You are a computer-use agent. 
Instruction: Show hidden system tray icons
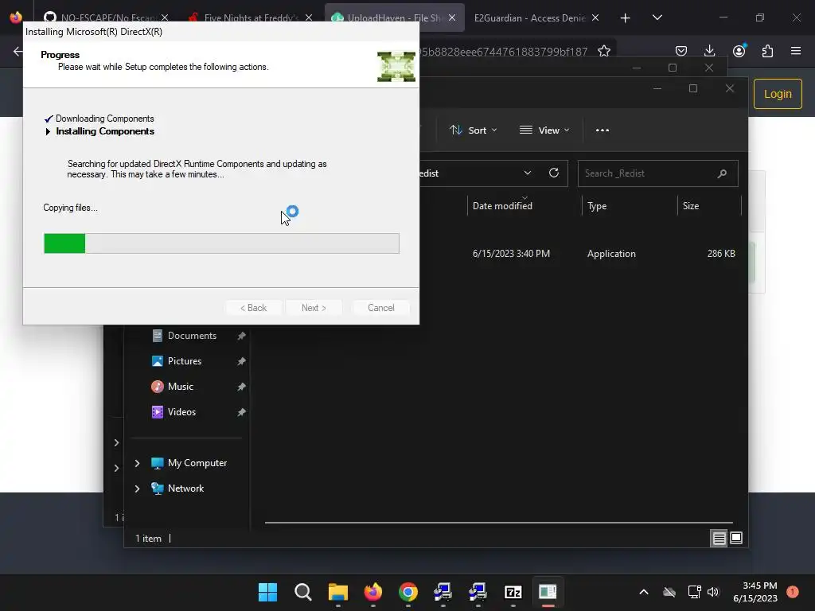click(643, 592)
